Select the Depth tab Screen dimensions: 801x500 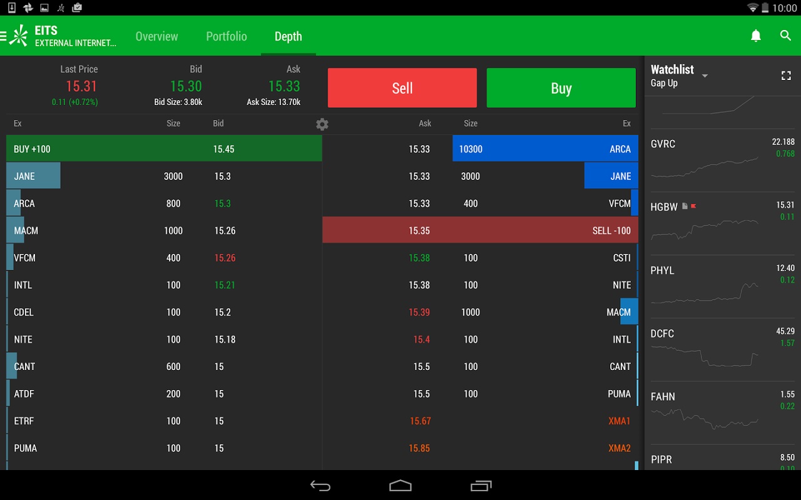[x=288, y=36]
